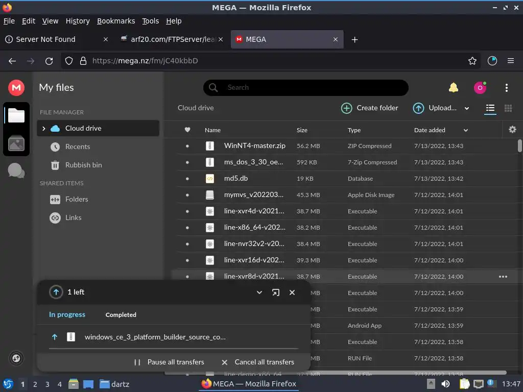Open the Edit menu
This screenshot has height=392, width=523.
(29, 21)
